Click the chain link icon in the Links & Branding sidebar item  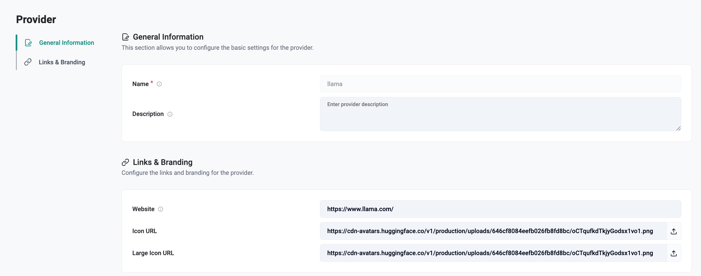pyautogui.click(x=28, y=62)
